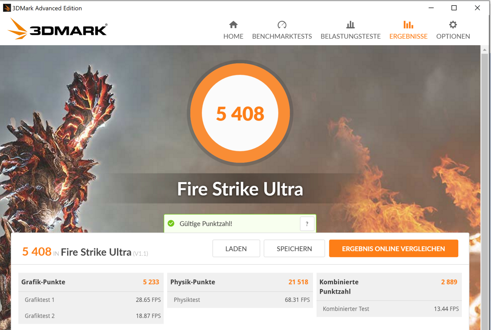Click ERGEBNIS ONLINE VERGLEICHEN button
491x330 pixels.
393,249
